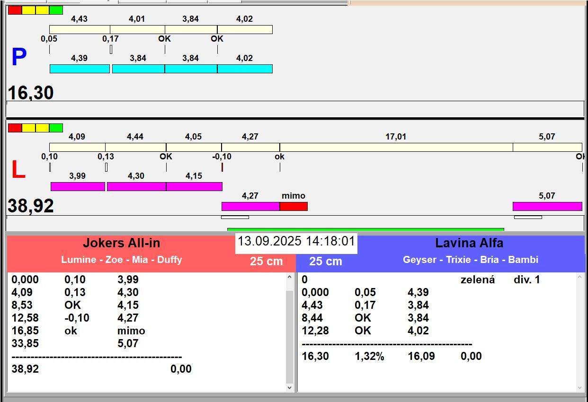Select the Jokers All-in team header
588x402 pixels.
(x=122, y=243)
